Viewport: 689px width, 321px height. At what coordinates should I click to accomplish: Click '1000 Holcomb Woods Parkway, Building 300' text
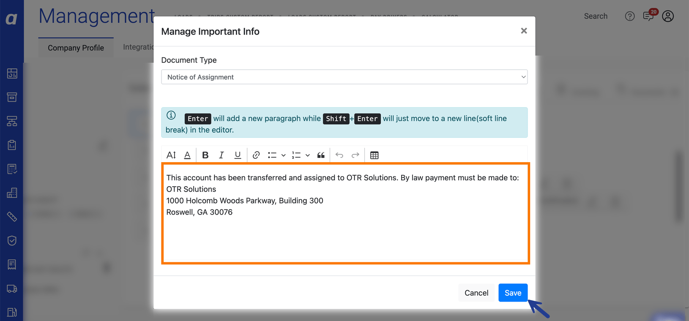pos(245,201)
